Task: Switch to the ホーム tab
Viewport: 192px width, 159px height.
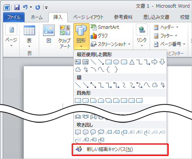Action: pyautogui.click(x=36, y=17)
